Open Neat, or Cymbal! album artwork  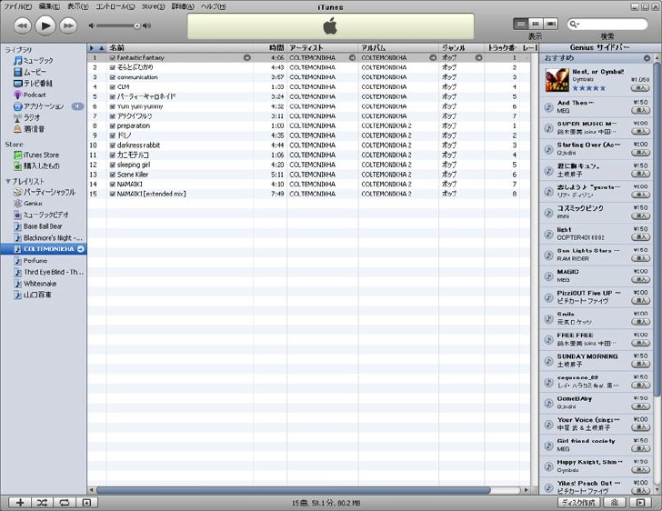[x=557, y=80]
